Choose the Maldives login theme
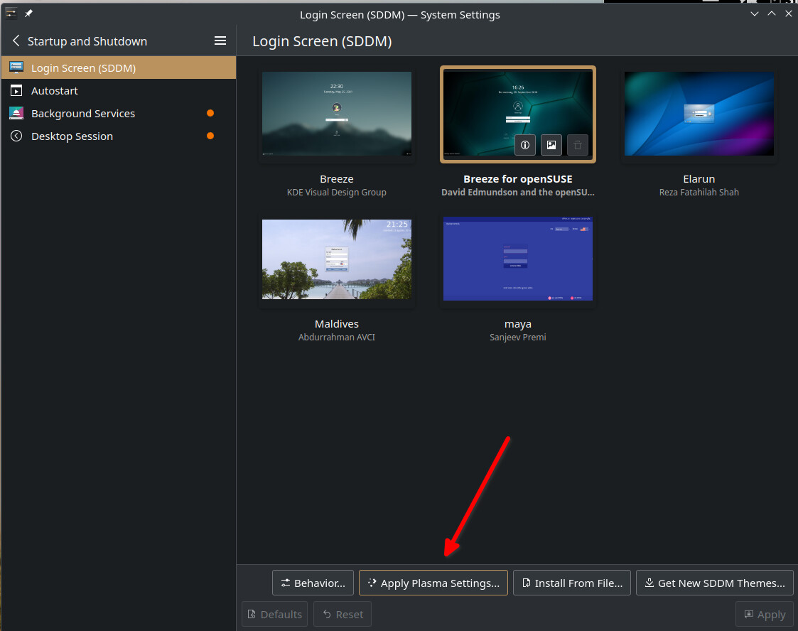Screen dimensions: 798x631 coord(336,259)
